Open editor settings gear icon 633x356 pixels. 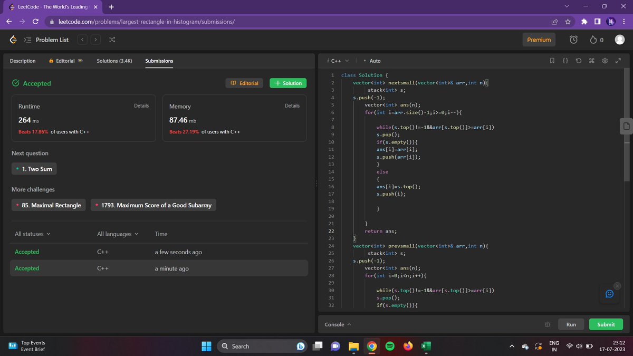click(x=605, y=61)
